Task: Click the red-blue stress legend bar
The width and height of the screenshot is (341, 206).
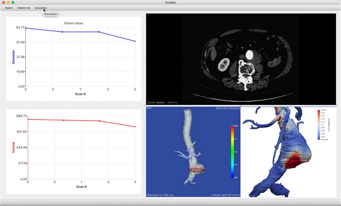Action: (x=319, y=125)
